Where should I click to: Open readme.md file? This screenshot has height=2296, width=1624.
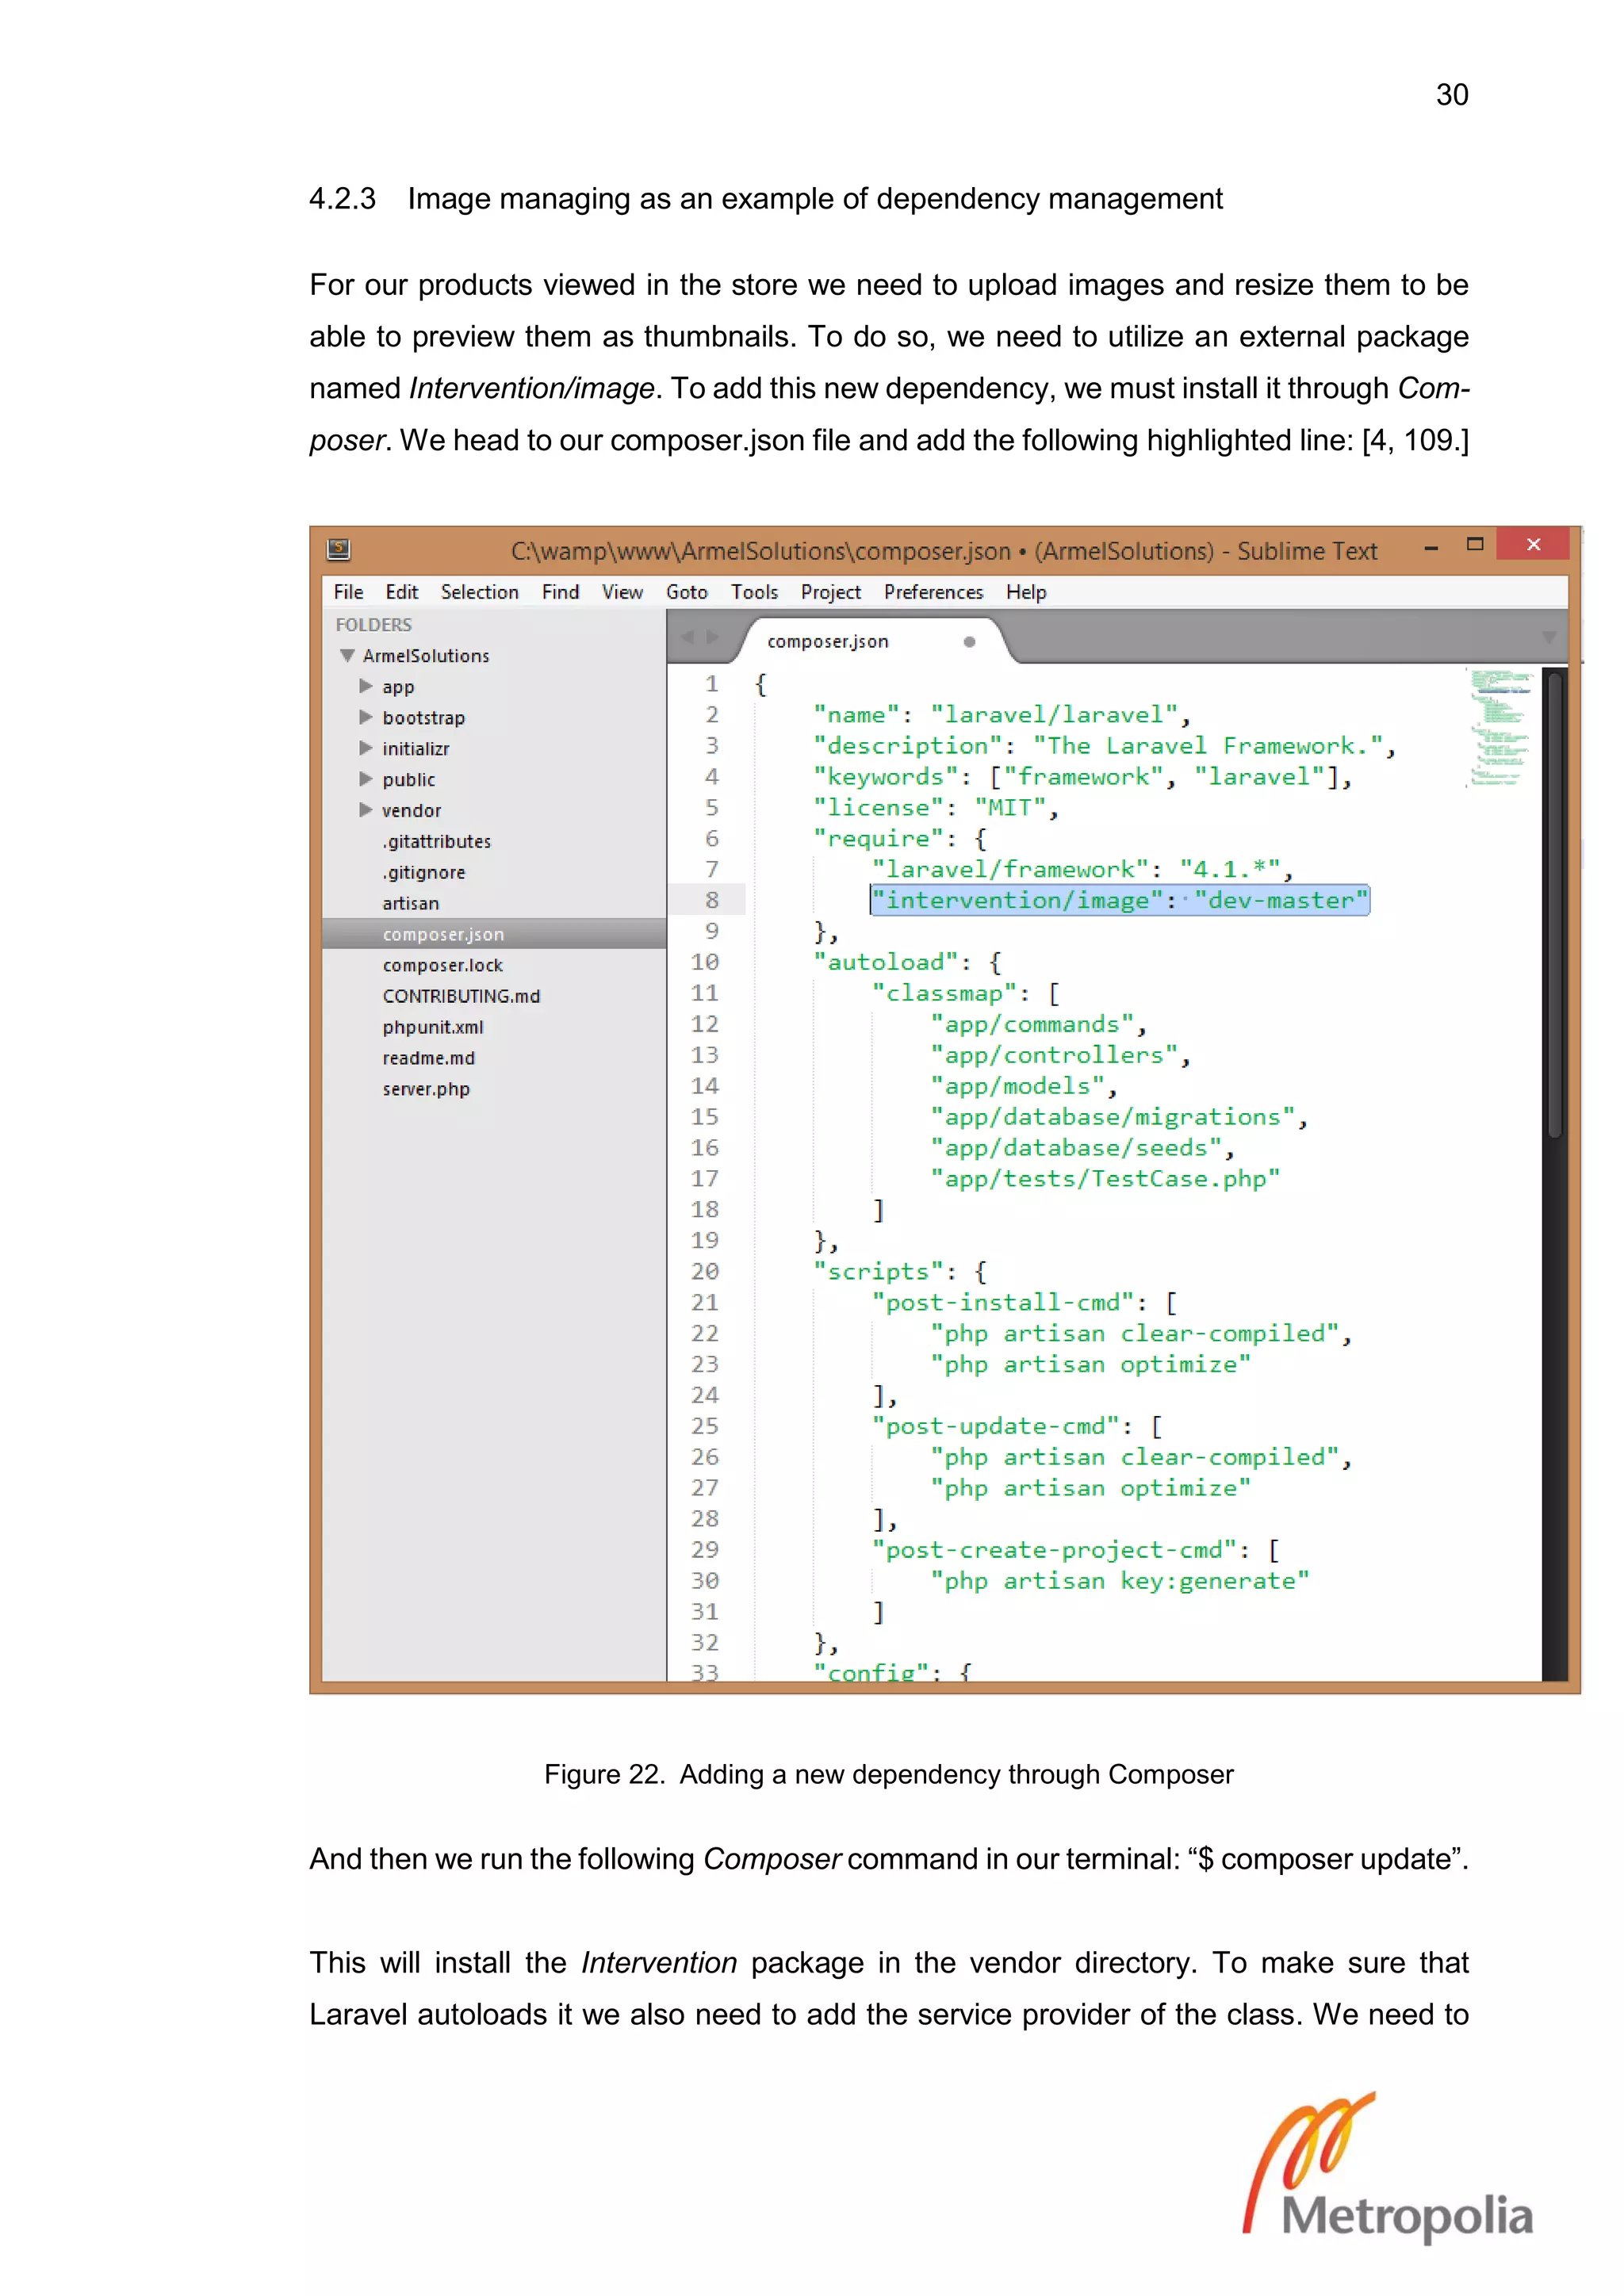tap(429, 1058)
